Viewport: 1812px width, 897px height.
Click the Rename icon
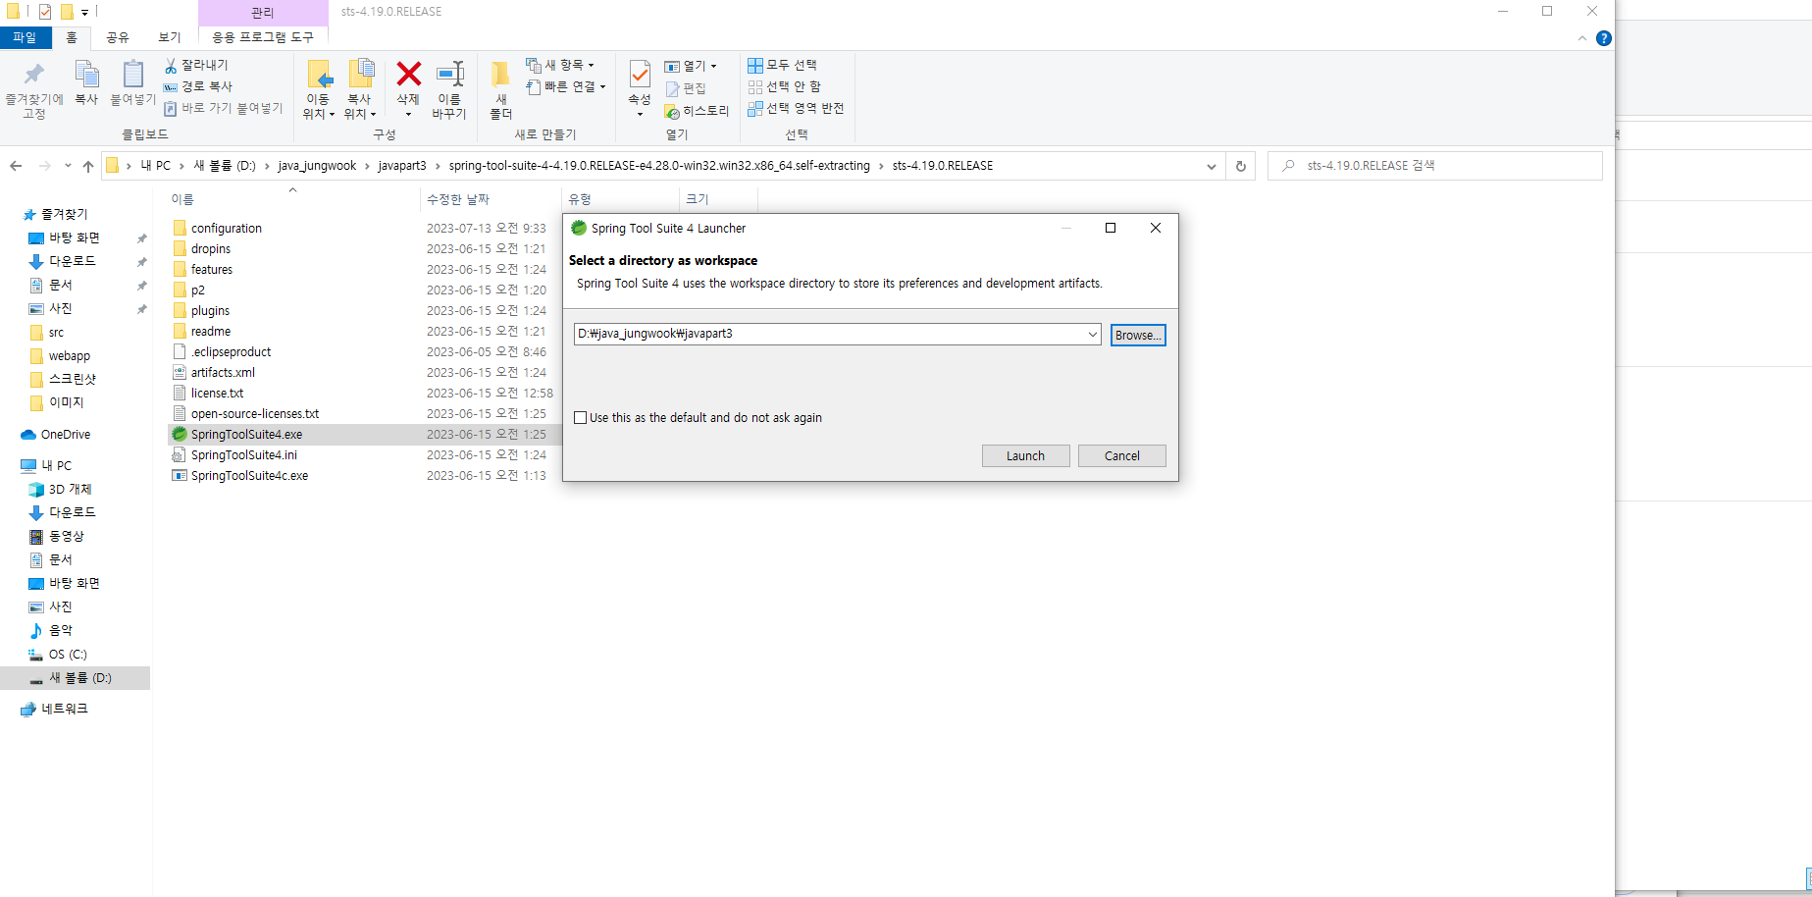449,75
